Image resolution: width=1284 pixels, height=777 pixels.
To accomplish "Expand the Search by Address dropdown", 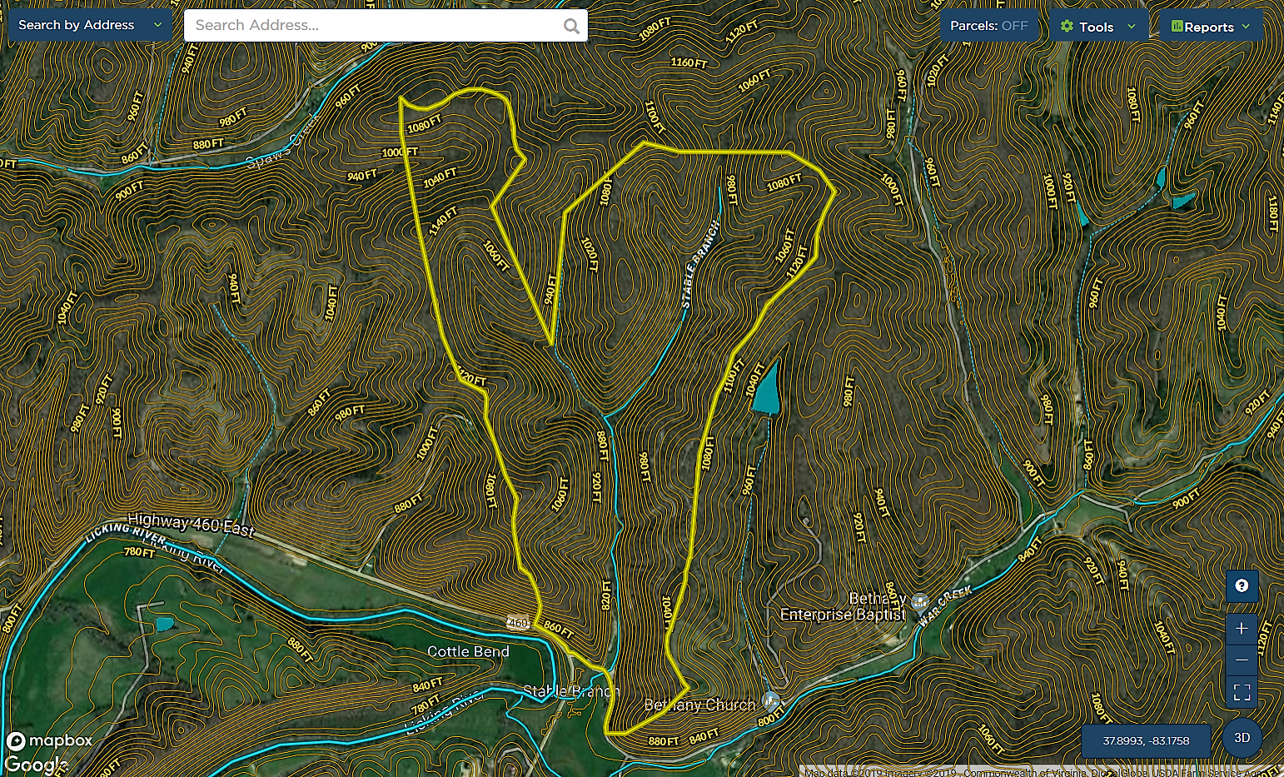I will [157, 25].
